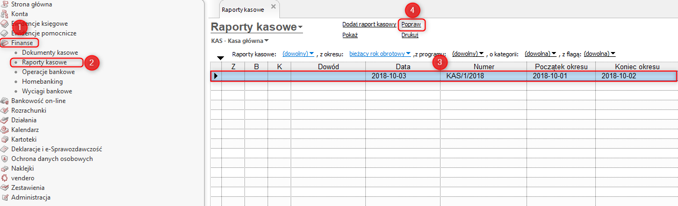Image resolution: width=678 pixels, height=206 pixels.
Task: Open Deklaracje i e-Sprawozdawczość module
Action: [x=56, y=149]
